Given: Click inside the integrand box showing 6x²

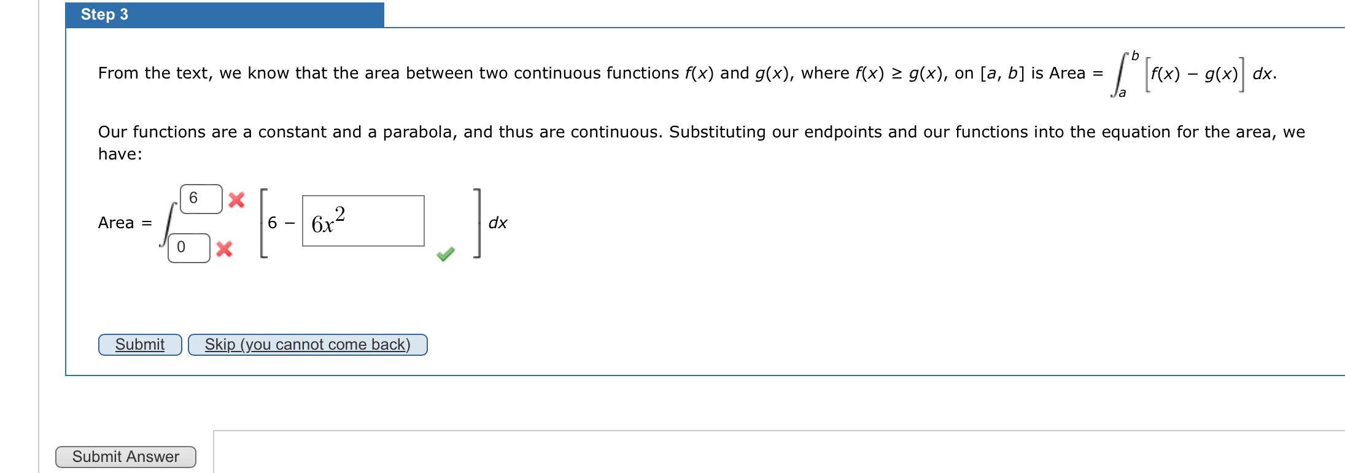Looking at the screenshot, I should point(363,221).
